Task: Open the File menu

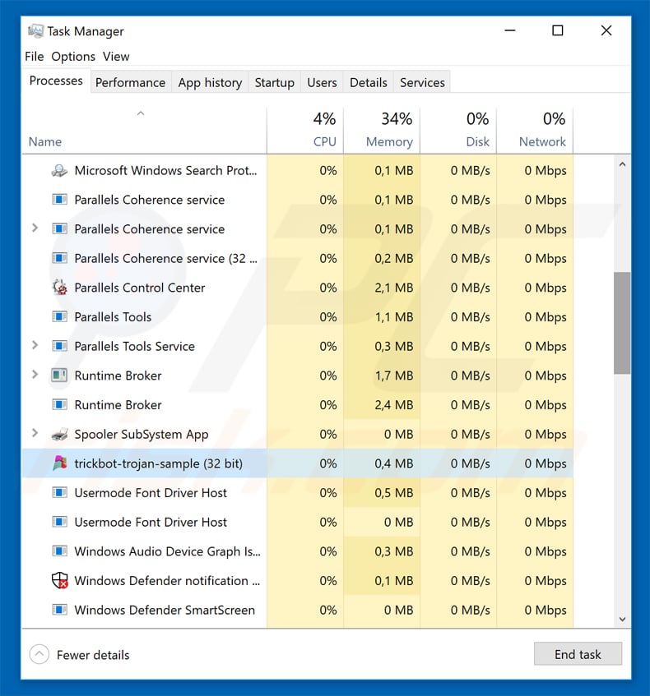Action: coord(35,57)
